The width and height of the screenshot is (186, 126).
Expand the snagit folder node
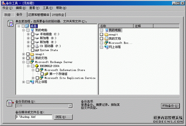pos(23,54)
